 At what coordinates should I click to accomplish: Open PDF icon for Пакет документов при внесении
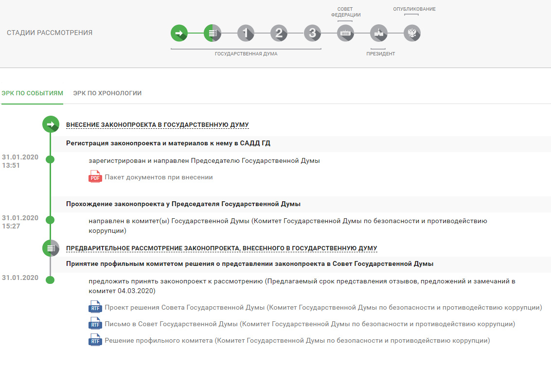(95, 176)
